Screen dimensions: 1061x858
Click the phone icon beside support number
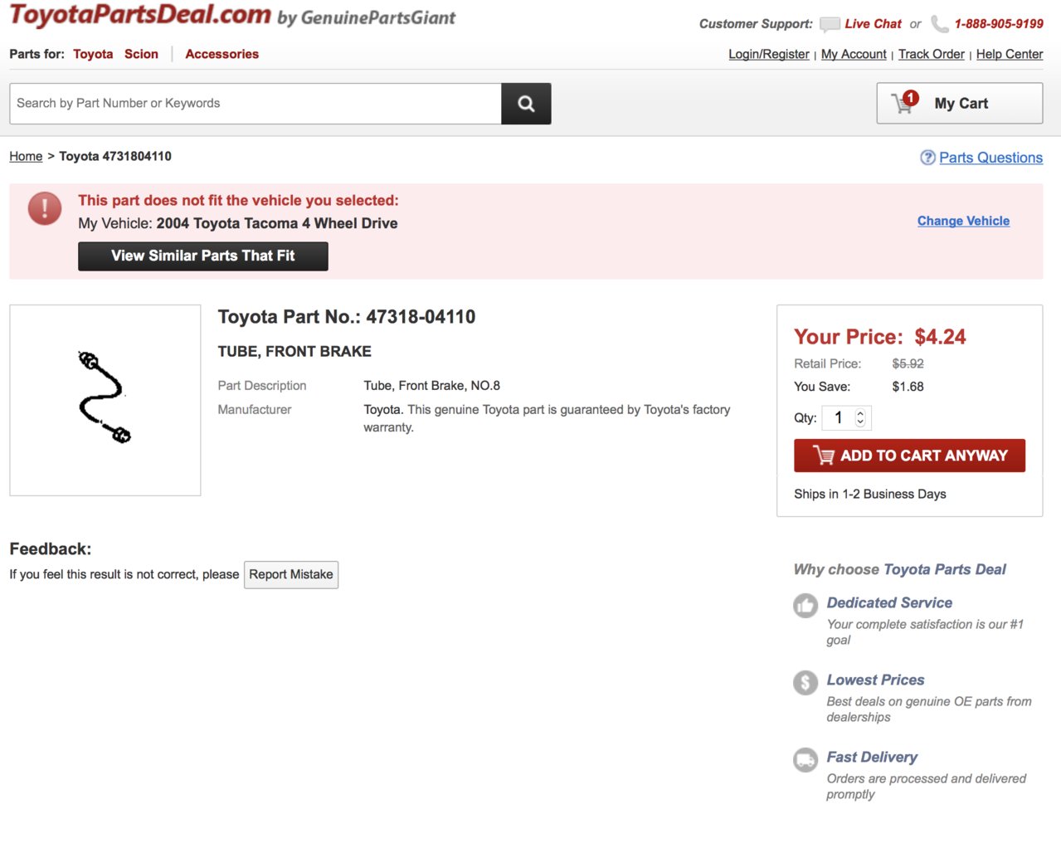[939, 24]
